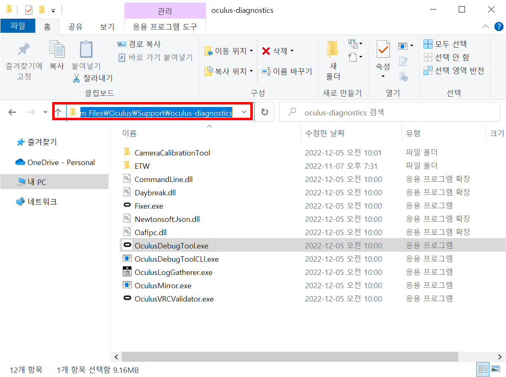
Task: Switch to the 보기 (View) tab
Action: [107, 27]
